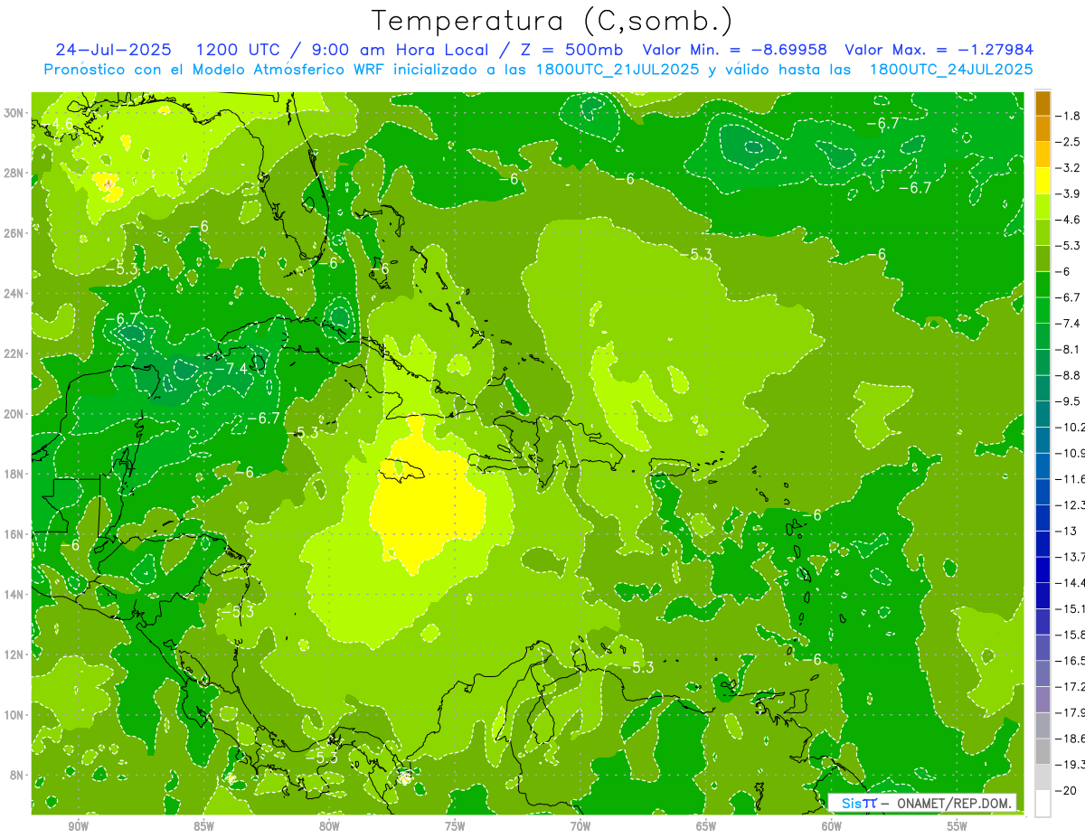Viewport: 1085px width, 838px height.
Task: Click the legend swatch between -4.6 and -5.3
Action: 1043,232
